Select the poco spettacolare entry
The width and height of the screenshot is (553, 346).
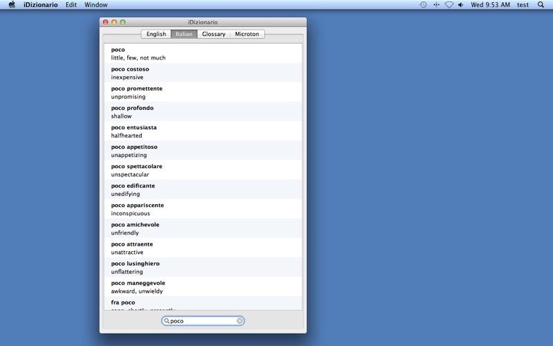(203, 170)
